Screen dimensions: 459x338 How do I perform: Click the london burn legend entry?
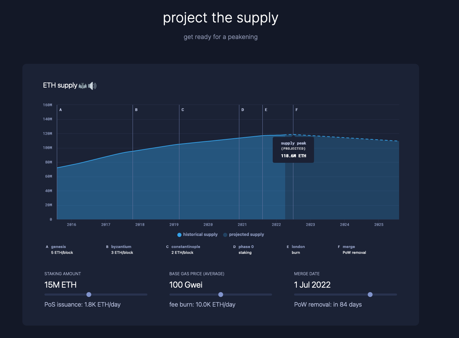point(298,247)
